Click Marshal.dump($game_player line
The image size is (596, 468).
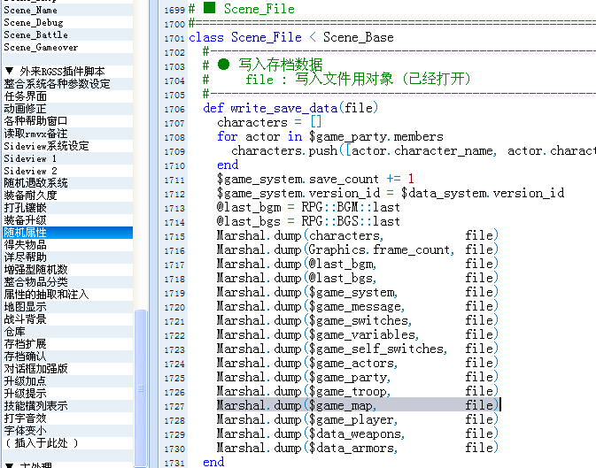[357, 420]
